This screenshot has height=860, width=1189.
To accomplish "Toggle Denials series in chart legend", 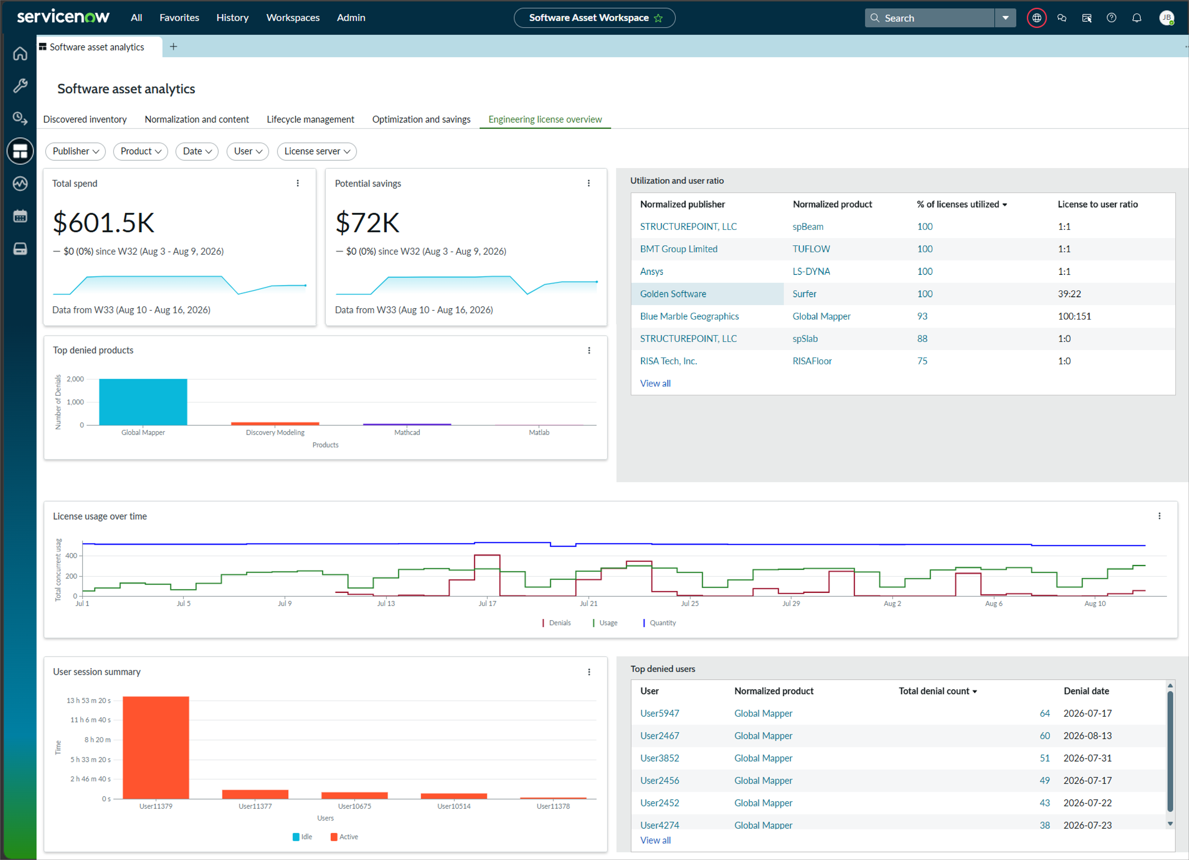I will coord(556,623).
